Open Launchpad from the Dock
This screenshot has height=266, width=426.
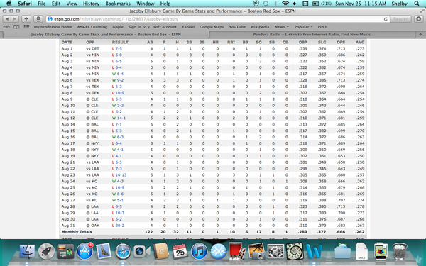[46, 251]
